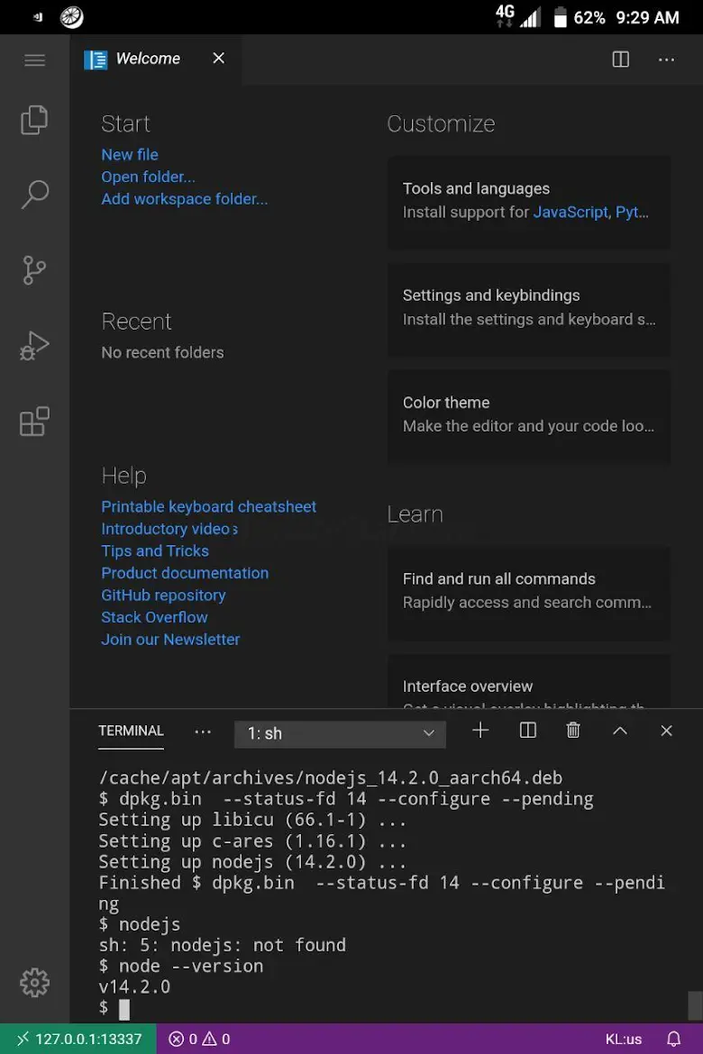Open the Interface overview card
This screenshot has height=1054, width=703.
coord(529,681)
